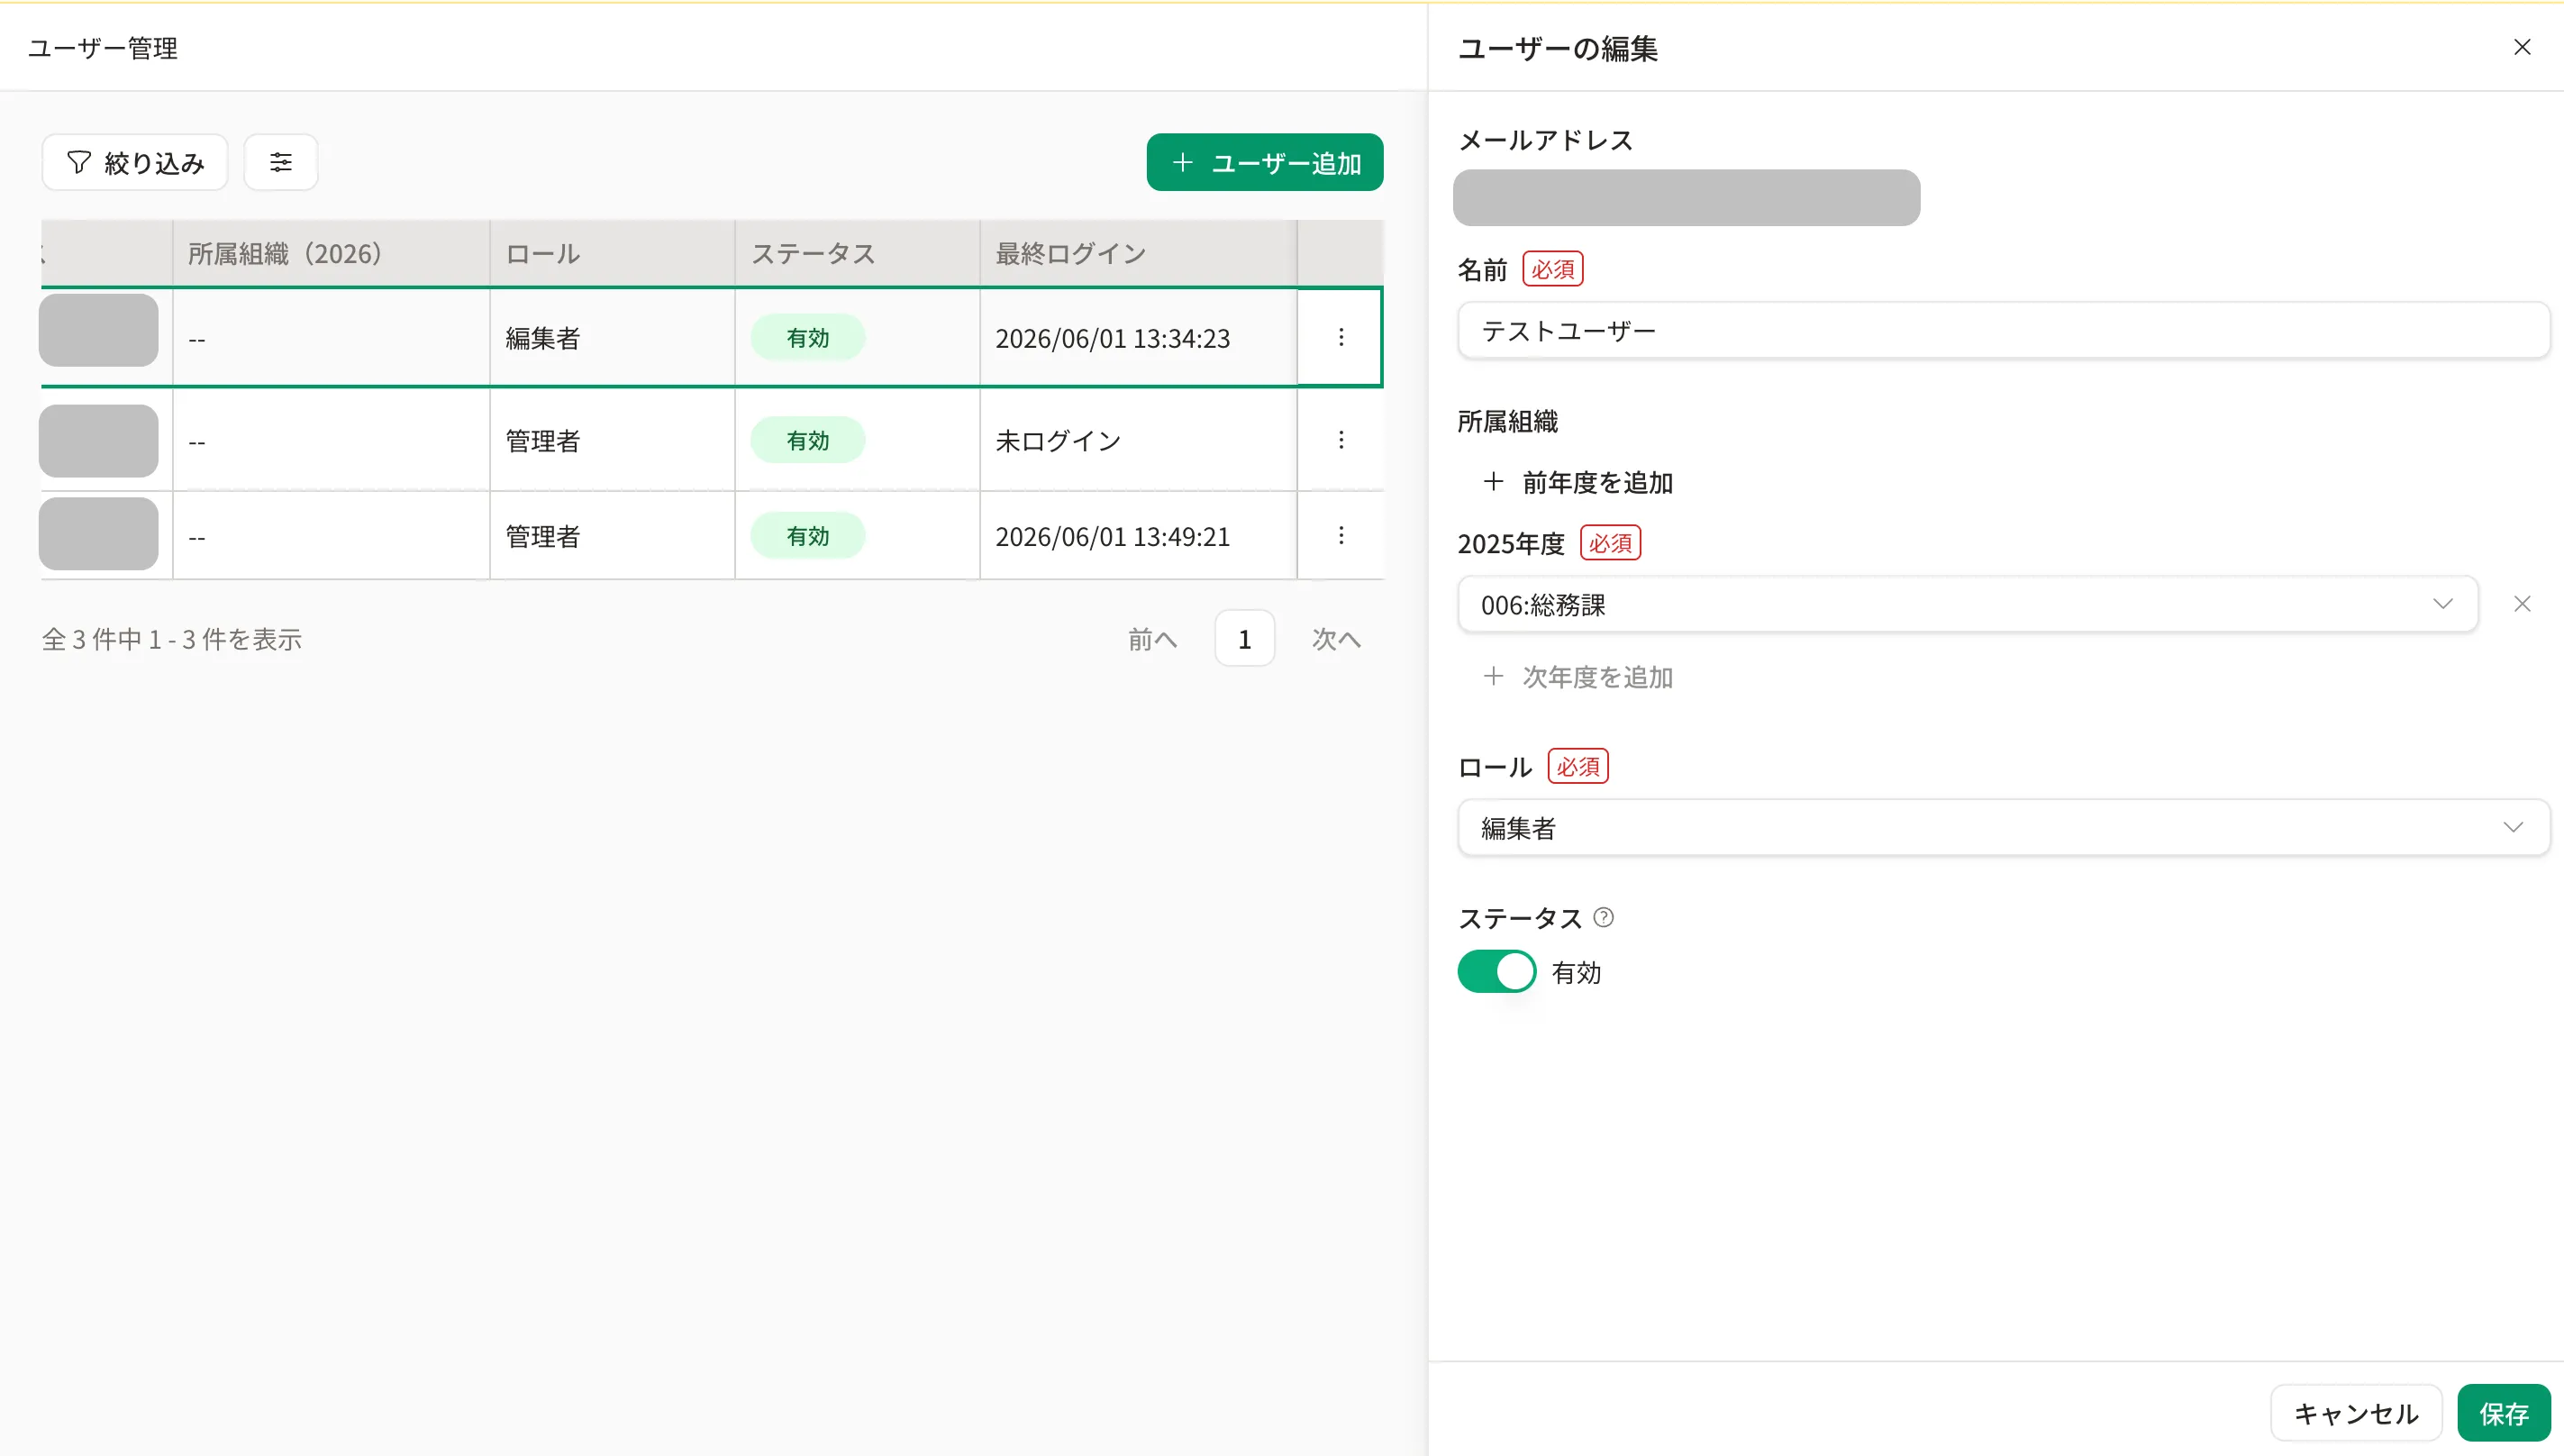2564x1456 pixels.
Task: Open the ロール dropdown showing 編集者
Action: pyautogui.click(x=2004, y=827)
